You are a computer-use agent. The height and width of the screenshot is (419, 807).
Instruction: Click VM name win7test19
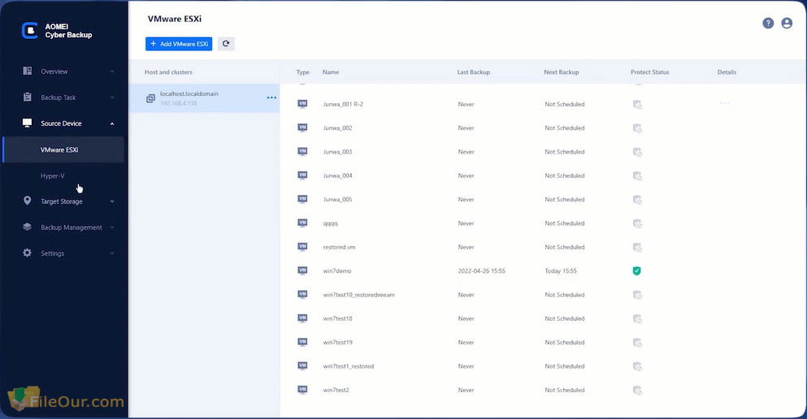click(337, 343)
